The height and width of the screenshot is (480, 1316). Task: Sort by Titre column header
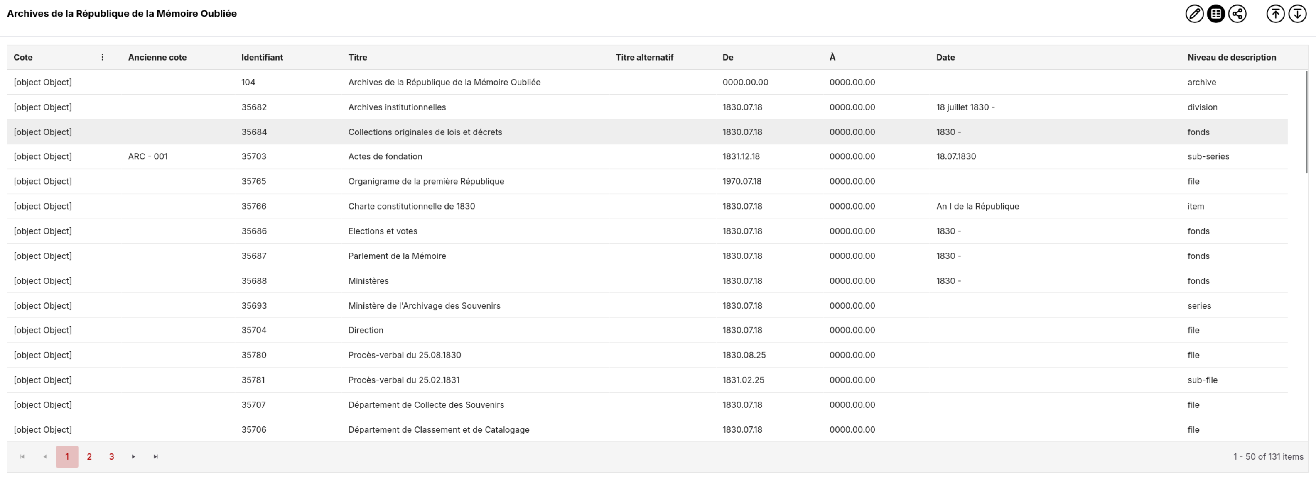coord(358,57)
